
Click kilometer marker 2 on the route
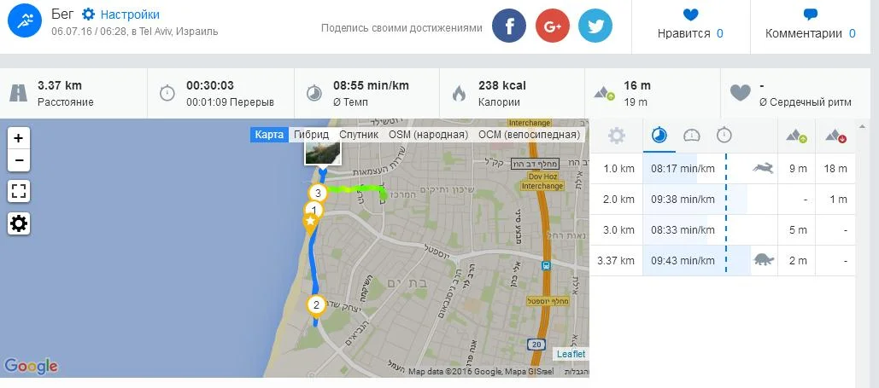coord(316,305)
